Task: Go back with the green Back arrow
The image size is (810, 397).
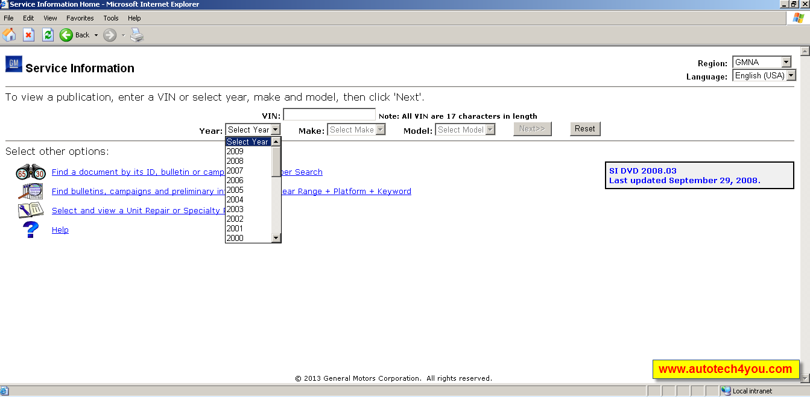Action: pos(66,35)
